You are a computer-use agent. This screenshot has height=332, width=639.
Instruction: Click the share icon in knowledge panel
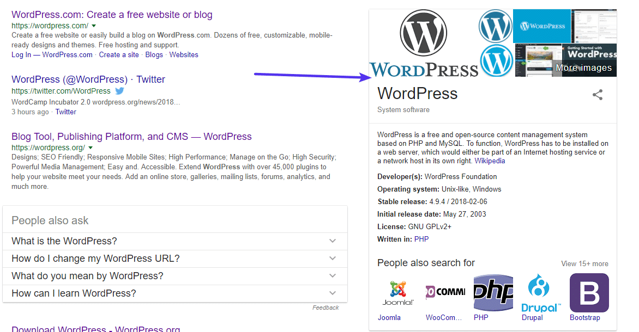[x=598, y=95]
